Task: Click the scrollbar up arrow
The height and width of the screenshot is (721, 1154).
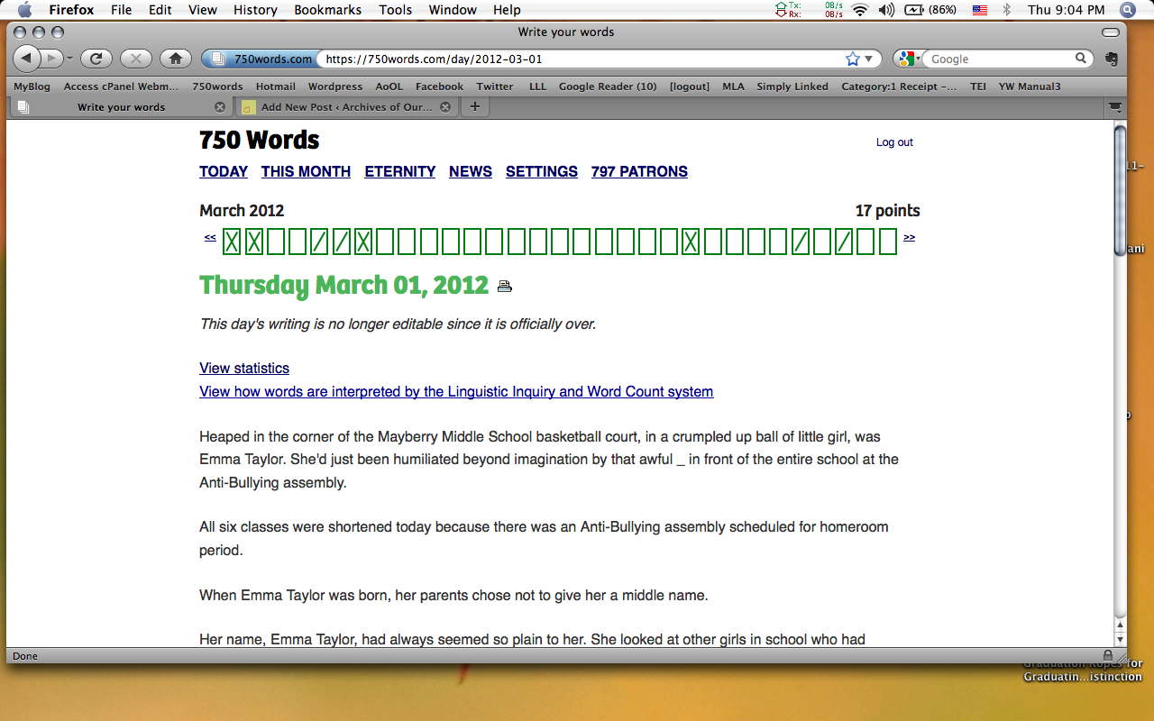Action: (1120, 625)
